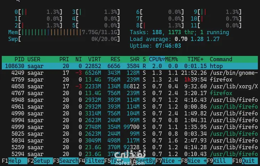Toggle F5 Tree view
This screenshot has width=260, height=166.
pyautogui.click(x=117, y=161)
